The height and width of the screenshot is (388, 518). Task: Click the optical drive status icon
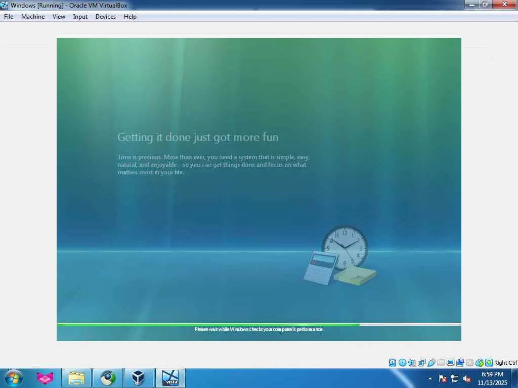click(402, 363)
